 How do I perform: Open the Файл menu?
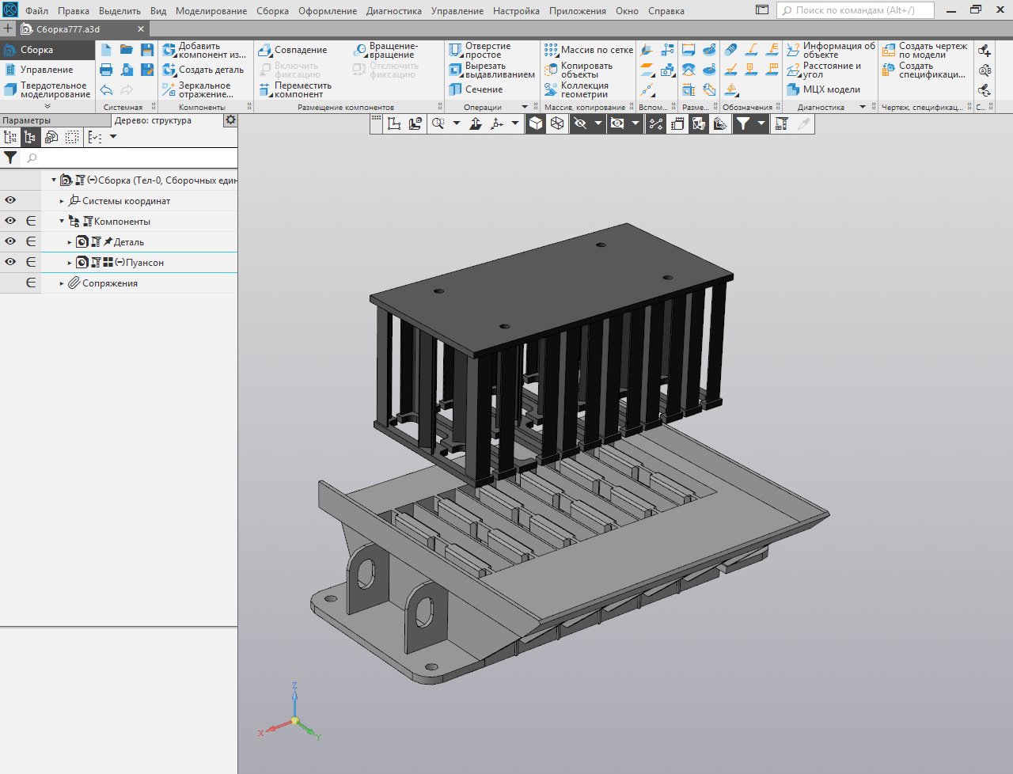tap(36, 11)
